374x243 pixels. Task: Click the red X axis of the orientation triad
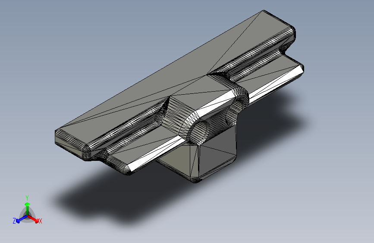tap(33, 219)
